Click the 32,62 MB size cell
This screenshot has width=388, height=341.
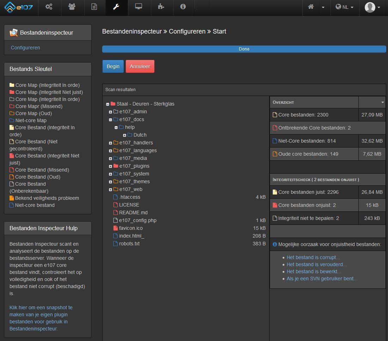tap(372, 141)
